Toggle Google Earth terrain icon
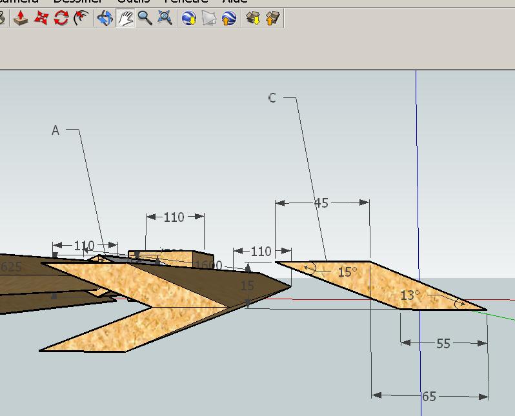Viewport: 515px width, 416px height. coord(209,18)
